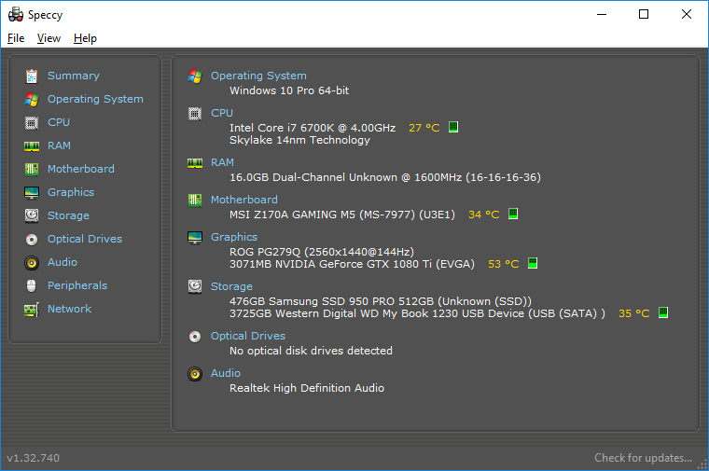The width and height of the screenshot is (709, 471).
Task: Click Check for updates link
Action: (x=643, y=458)
